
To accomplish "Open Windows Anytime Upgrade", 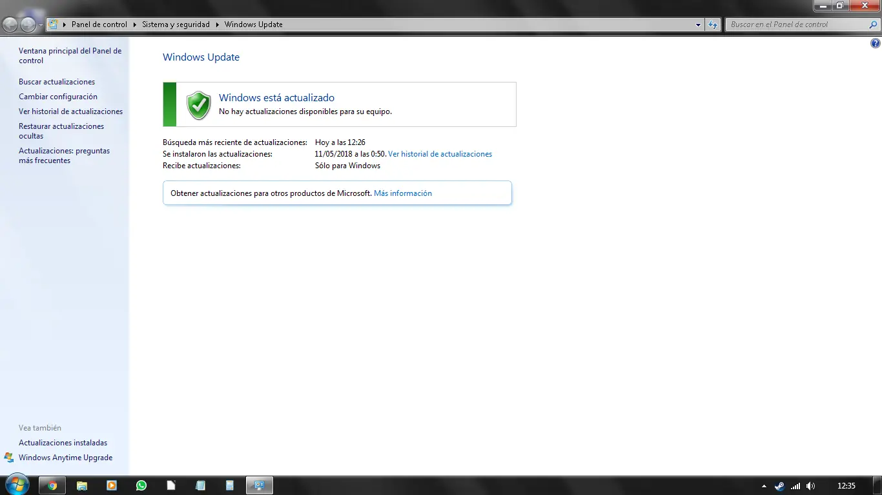I will point(66,457).
